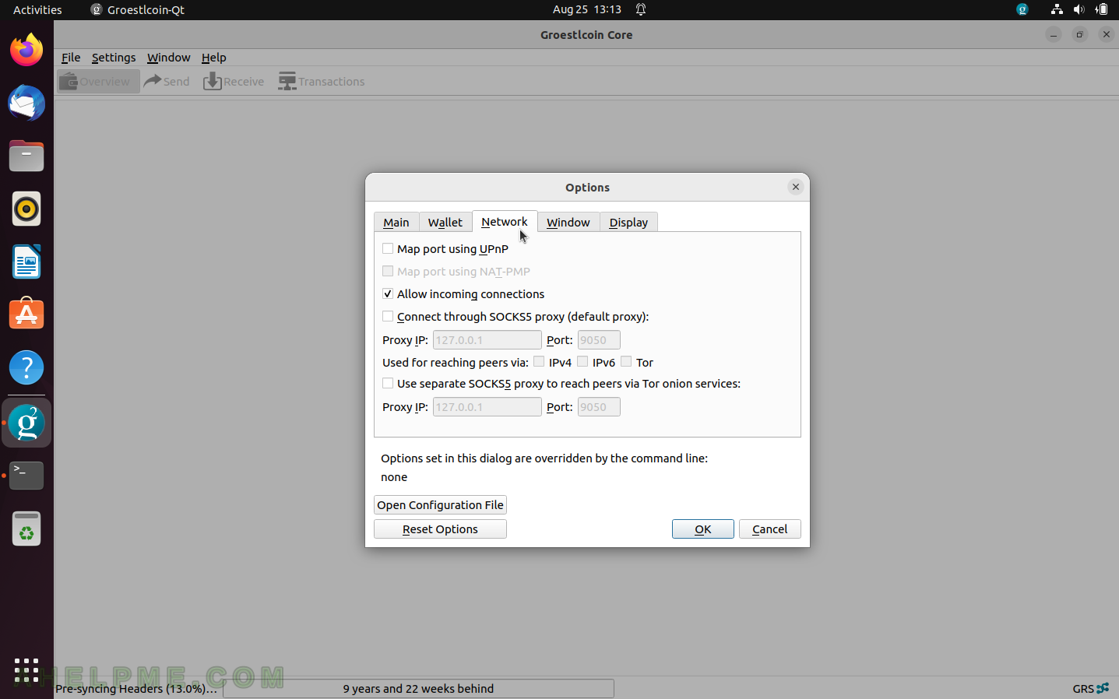
Task: Open the Files manager dock icon
Action: pos(26,156)
